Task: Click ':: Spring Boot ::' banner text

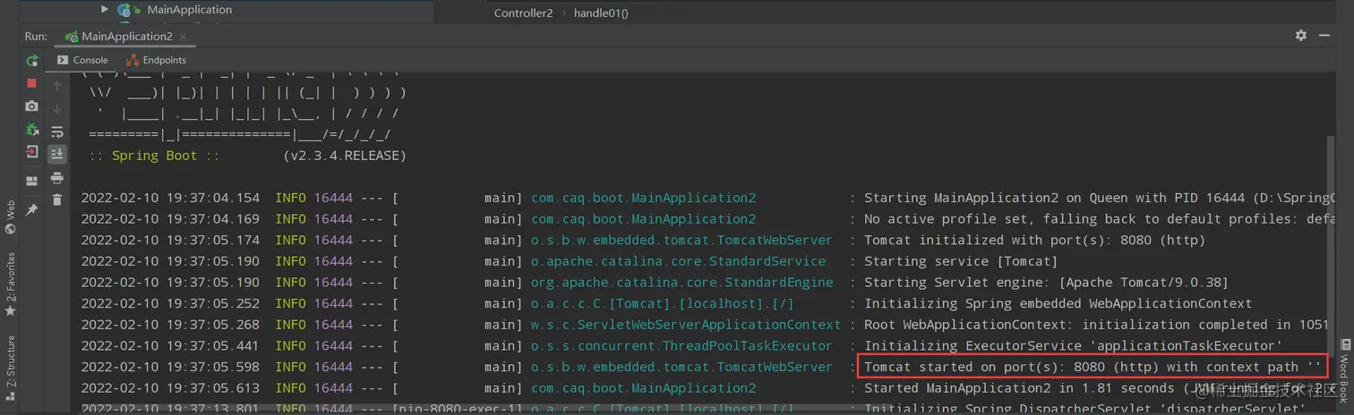Action: click(x=154, y=156)
